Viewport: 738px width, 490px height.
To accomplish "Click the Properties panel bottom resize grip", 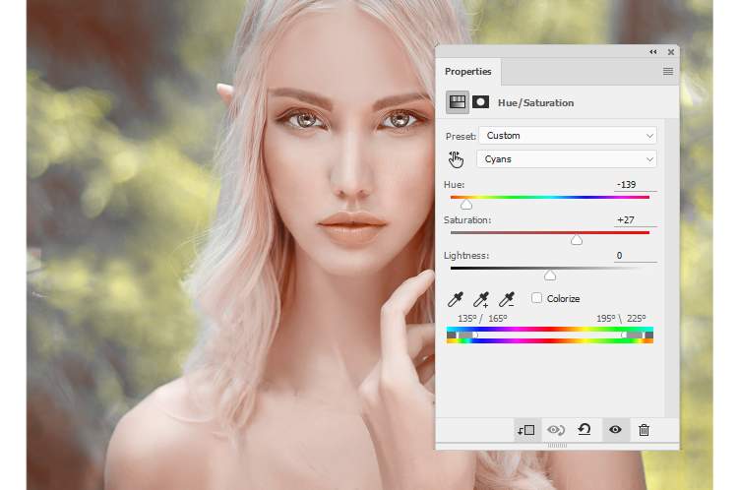I will tap(557, 445).
